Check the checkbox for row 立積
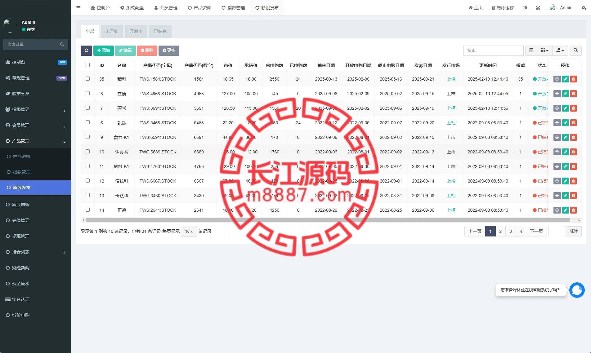 coord(87,93)
